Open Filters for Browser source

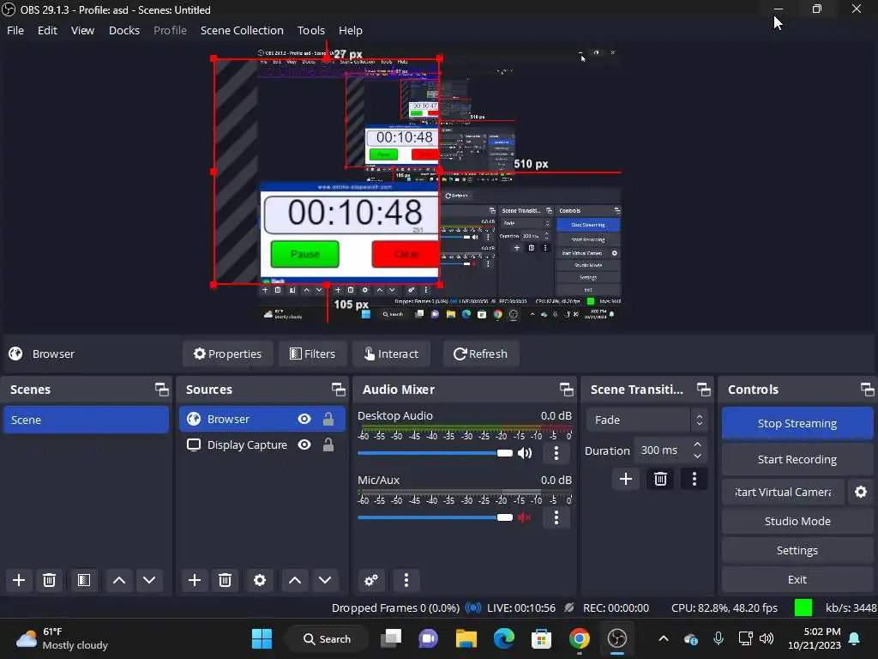point(312,354)
